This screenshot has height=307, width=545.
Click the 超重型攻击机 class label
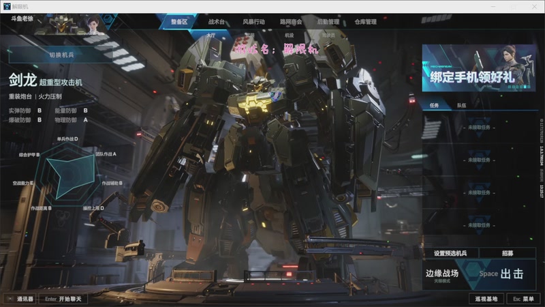coord(61,82)
